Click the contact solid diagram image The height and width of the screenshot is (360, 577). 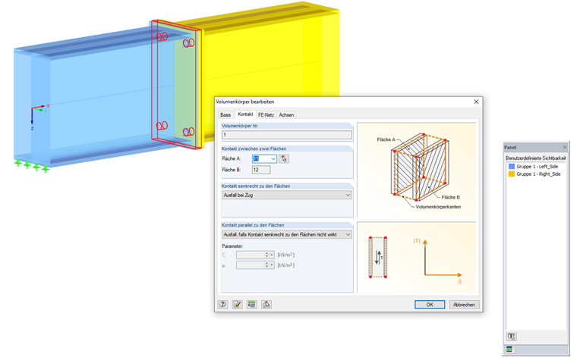click(416, 170)
